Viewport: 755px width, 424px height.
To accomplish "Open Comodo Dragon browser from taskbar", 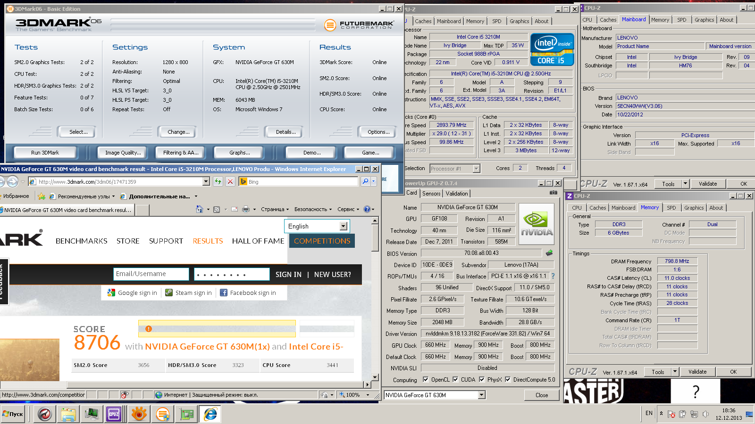I will tap(45, 414).
